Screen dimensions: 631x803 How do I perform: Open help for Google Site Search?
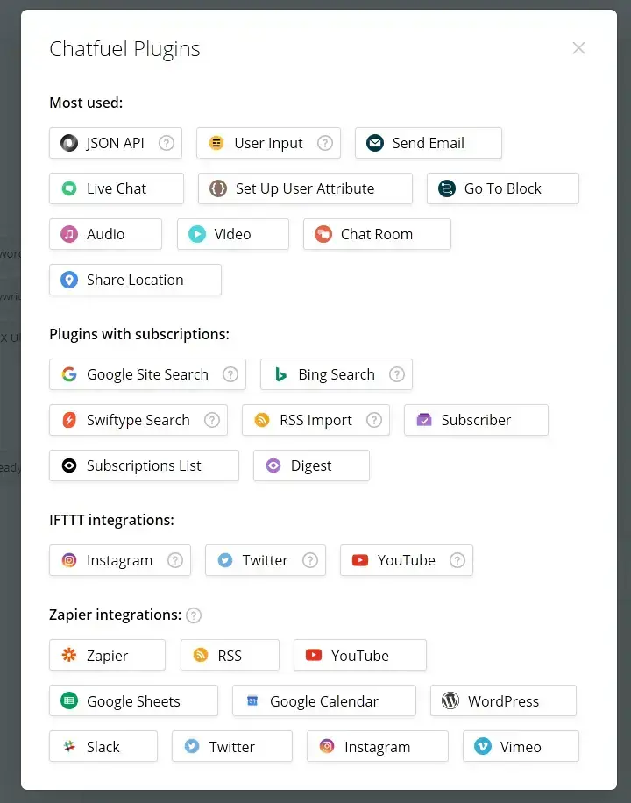(x=230, y=374)
